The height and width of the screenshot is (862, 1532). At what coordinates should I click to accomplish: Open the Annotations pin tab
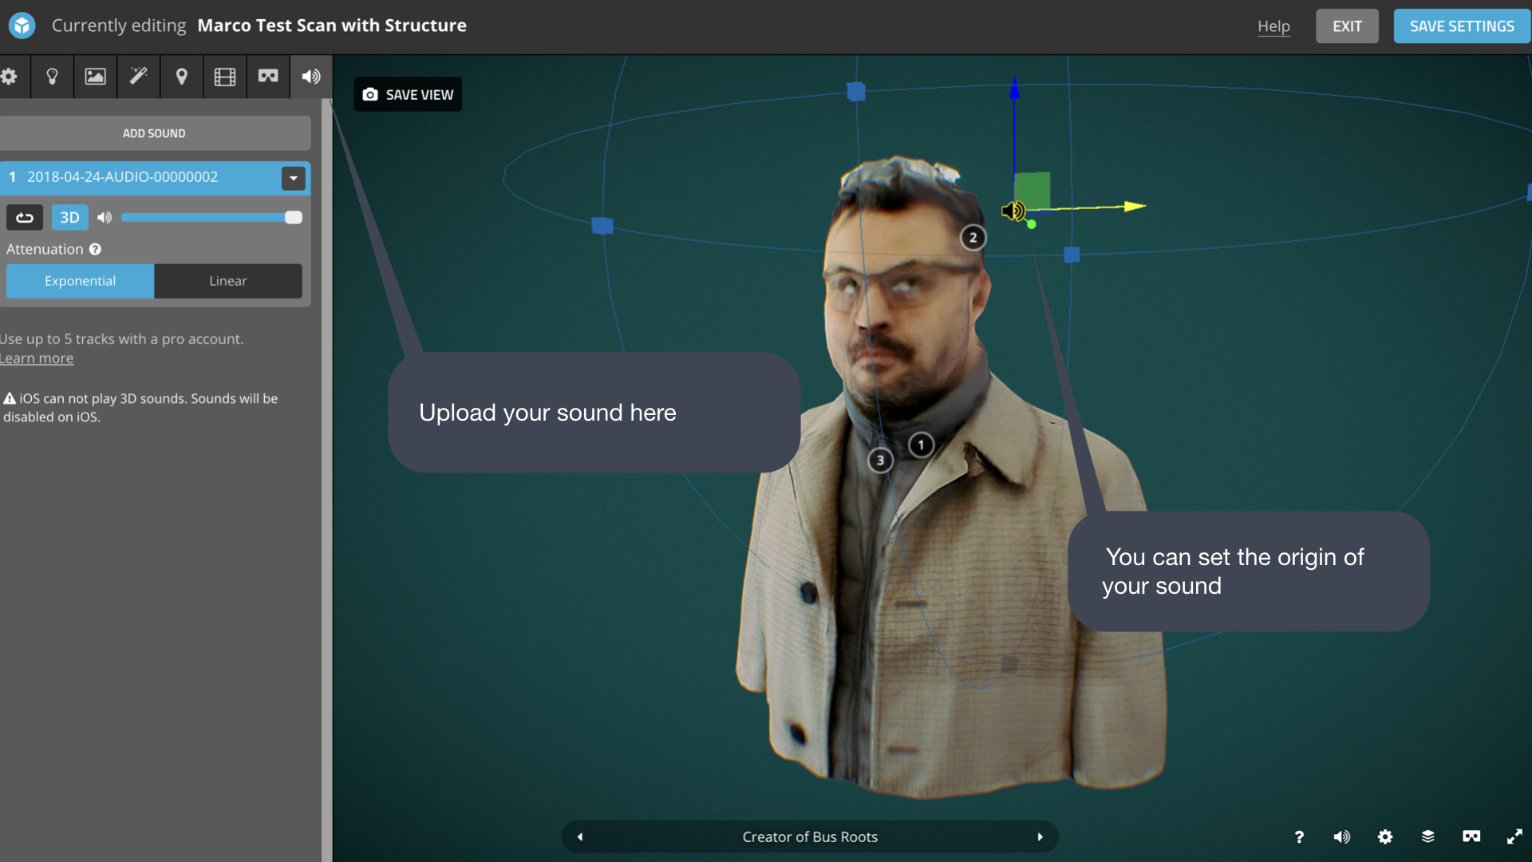182,77
